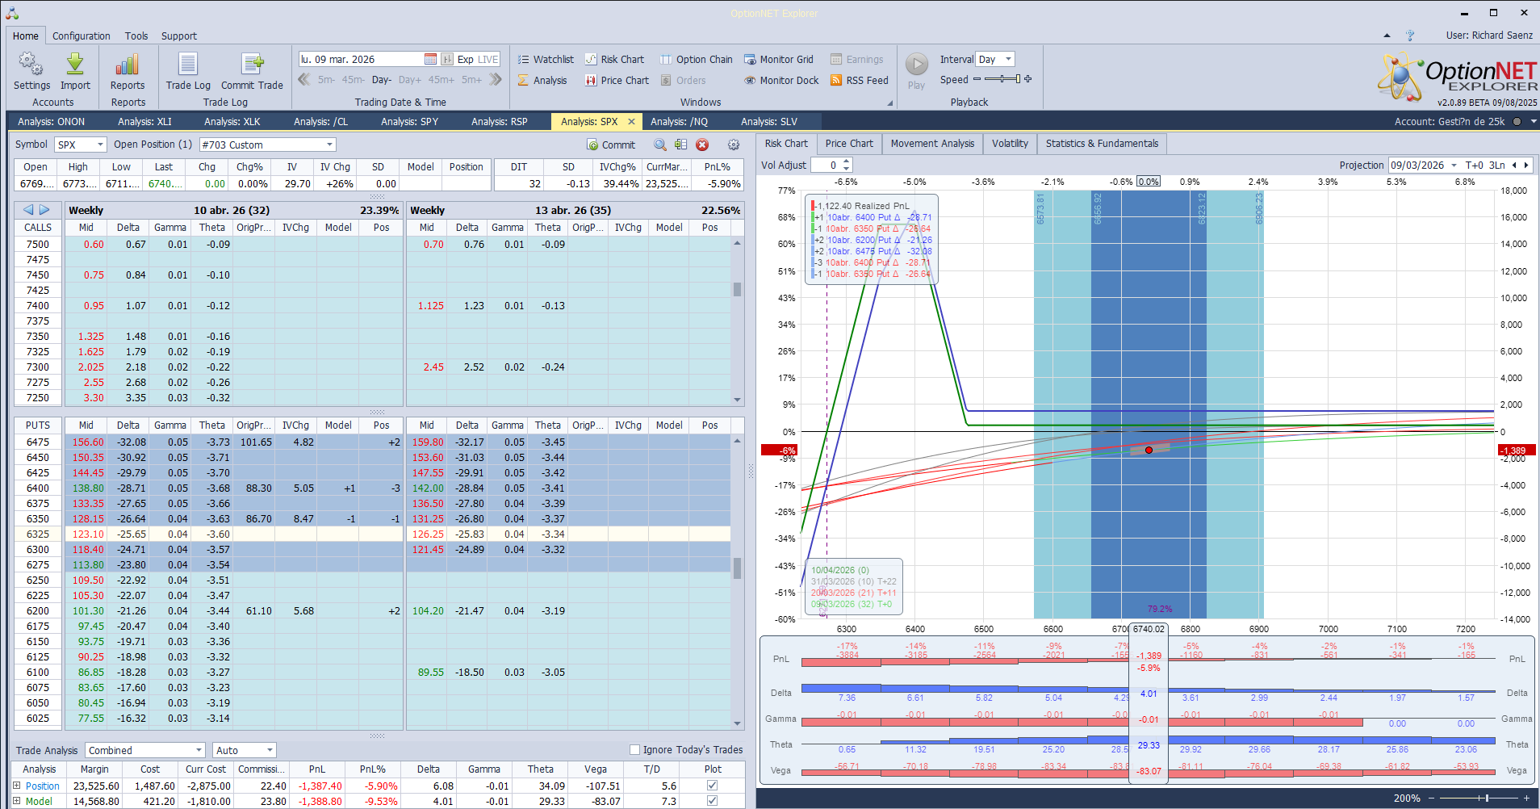
Task: Open the Configuration ribbon tab
Action: [x=82, y=36]
